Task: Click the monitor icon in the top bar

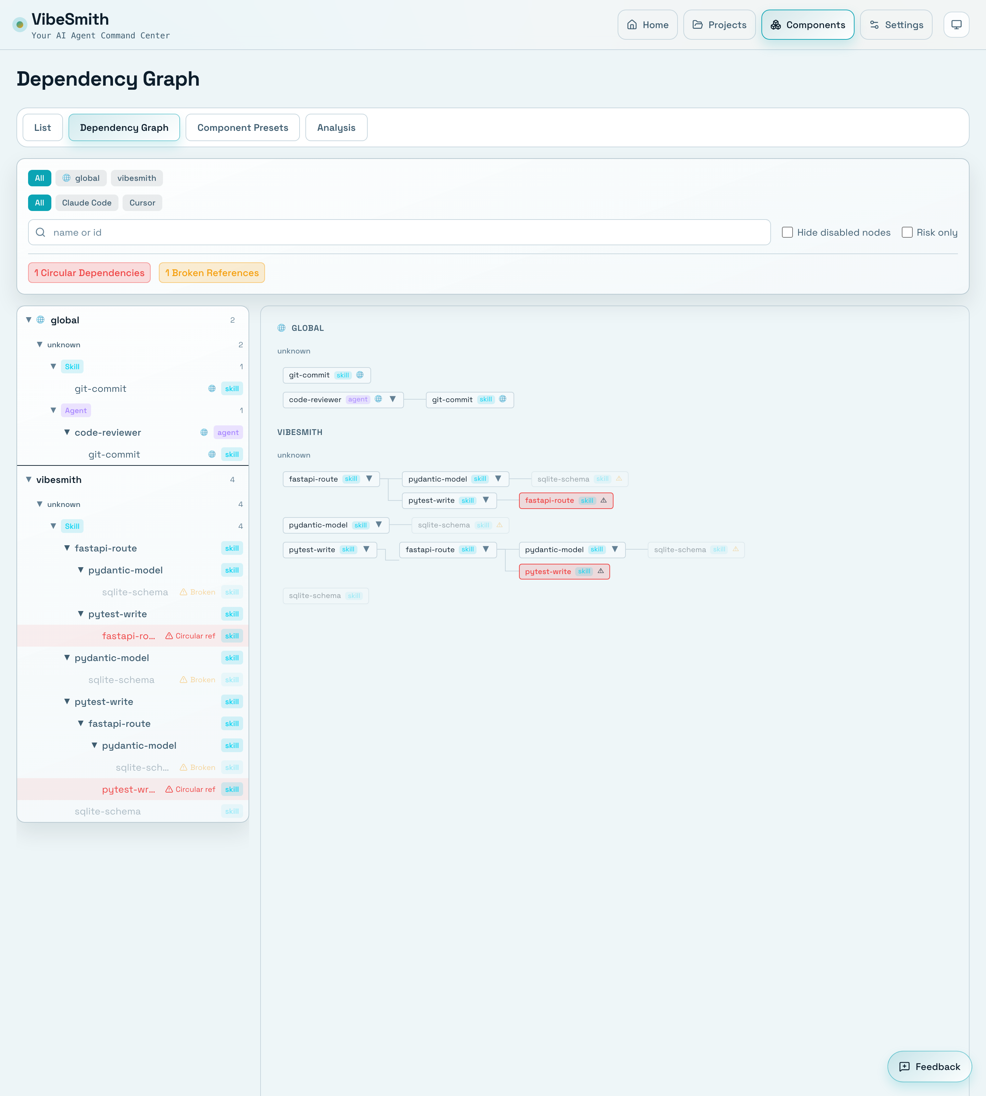Action: coord(956,24)
